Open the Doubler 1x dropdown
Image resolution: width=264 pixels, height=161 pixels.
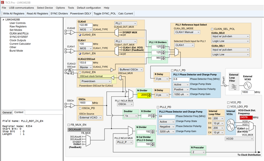131,116
